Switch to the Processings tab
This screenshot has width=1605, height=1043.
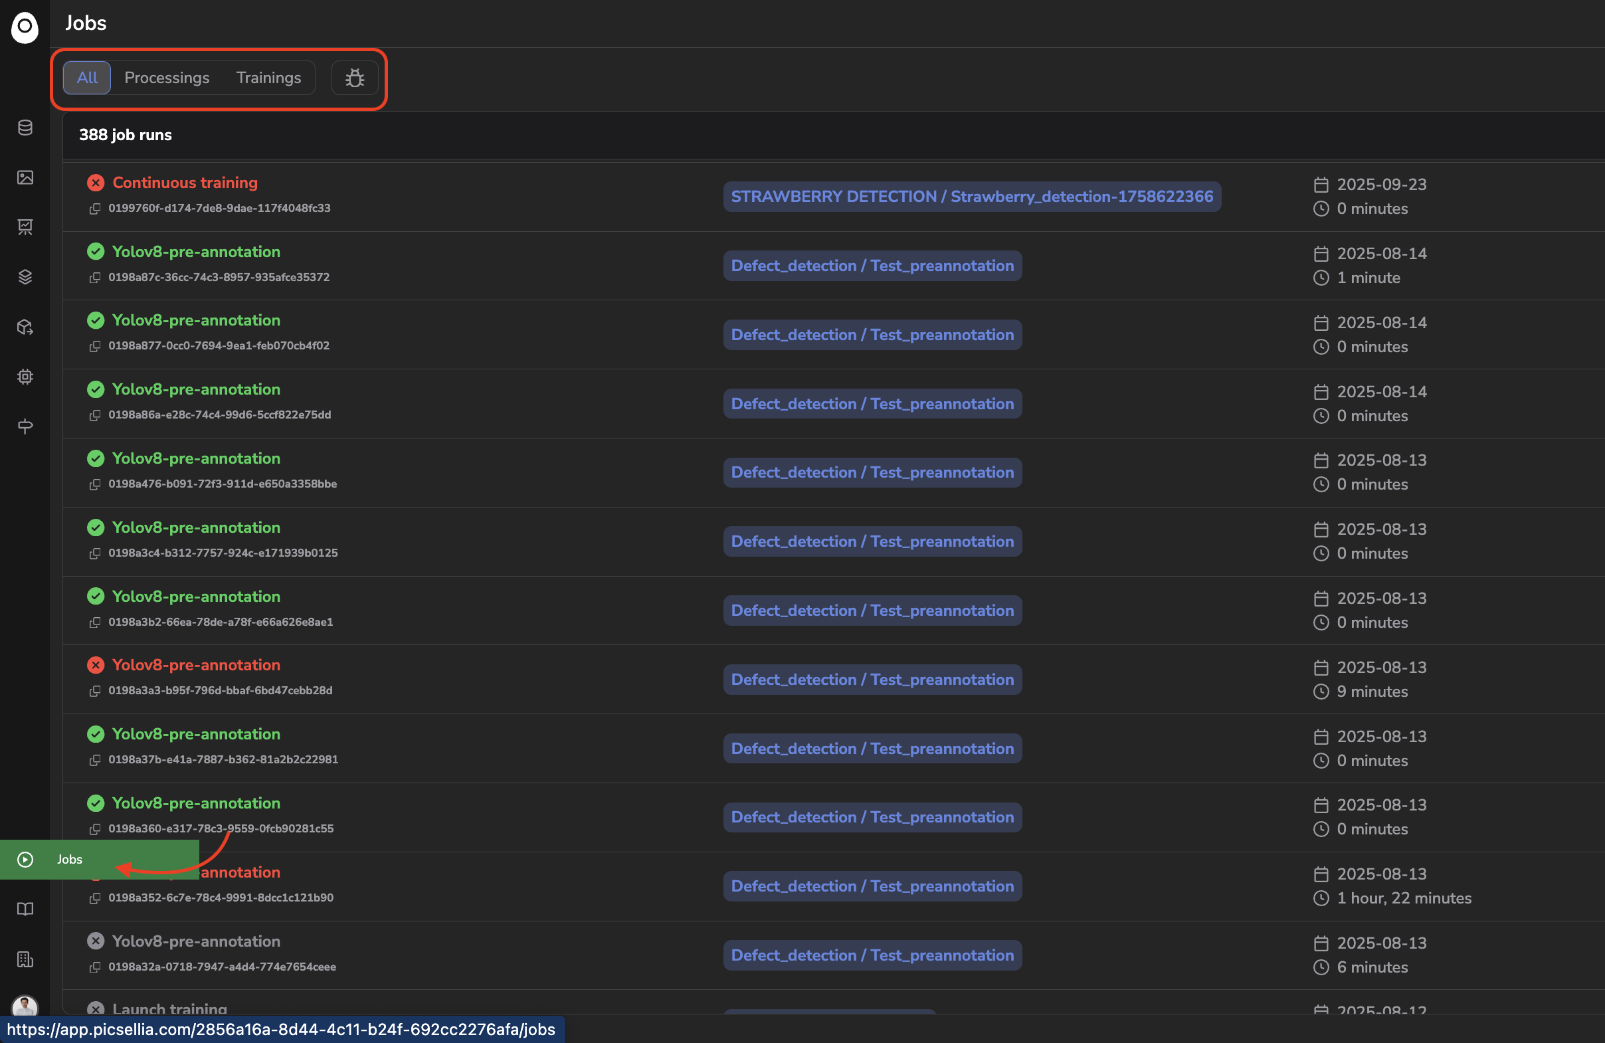tap(167, 78)
